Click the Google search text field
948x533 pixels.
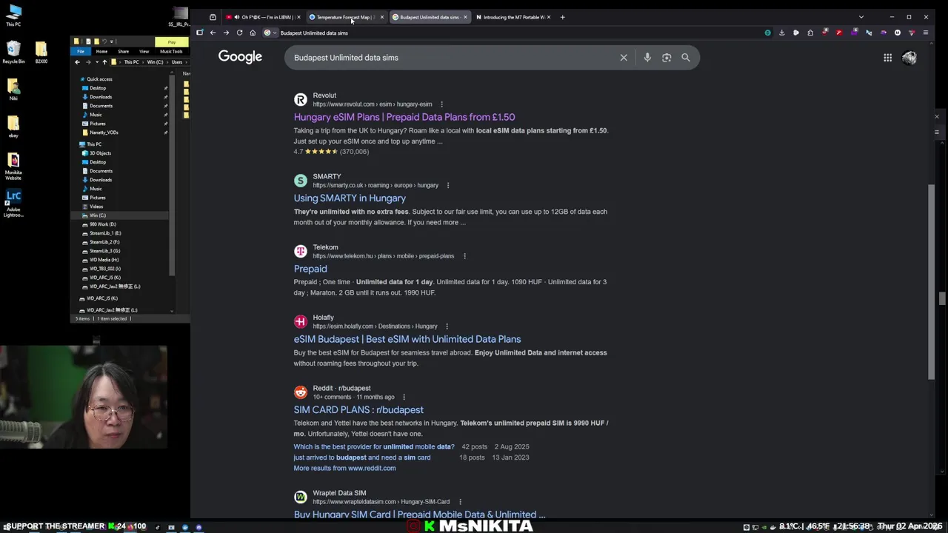click(452, 58)
